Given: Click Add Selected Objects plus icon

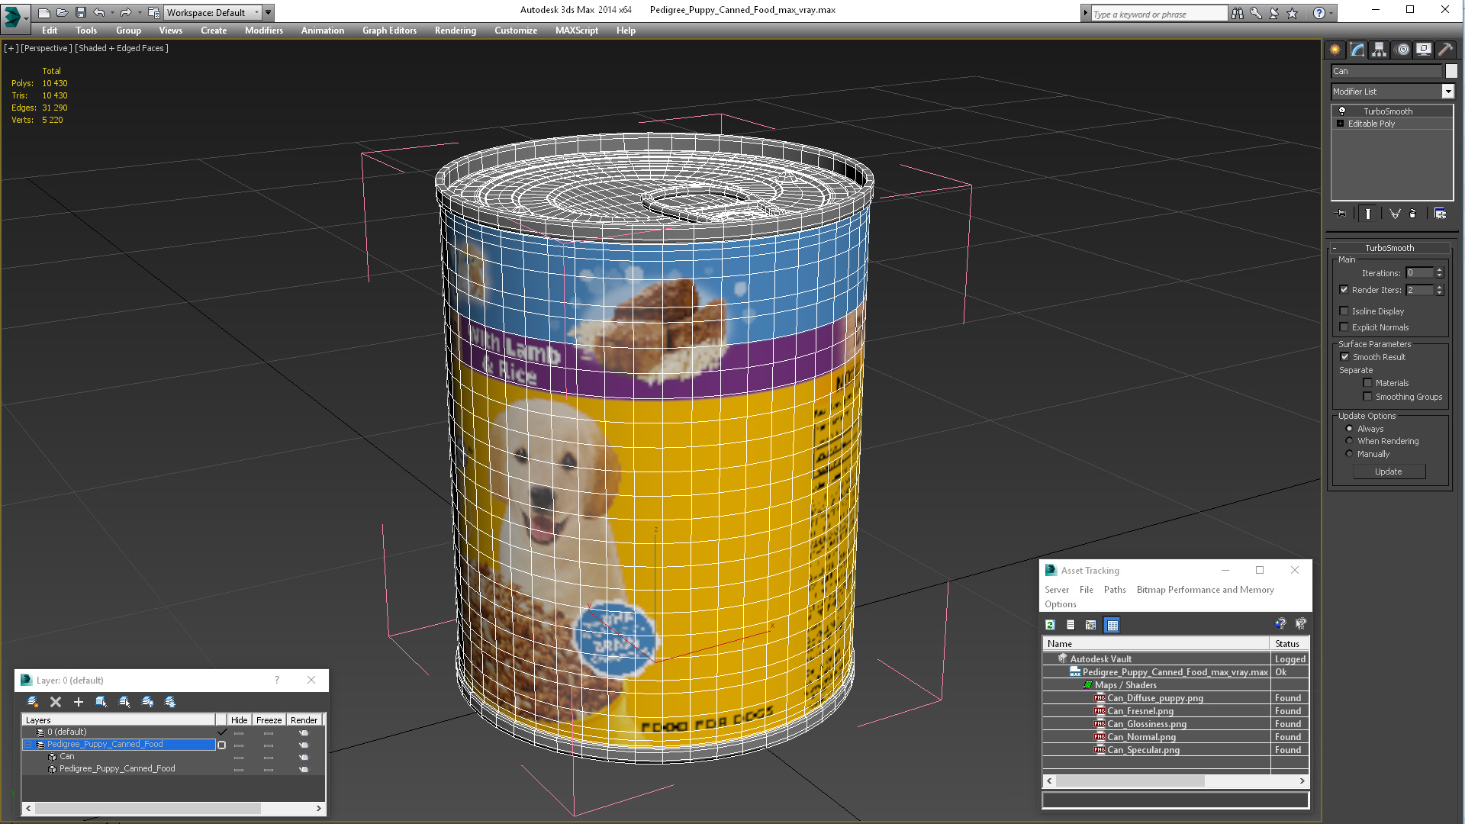Looking at the screenshot, I should pyautogui.click(x=78, y=702).
